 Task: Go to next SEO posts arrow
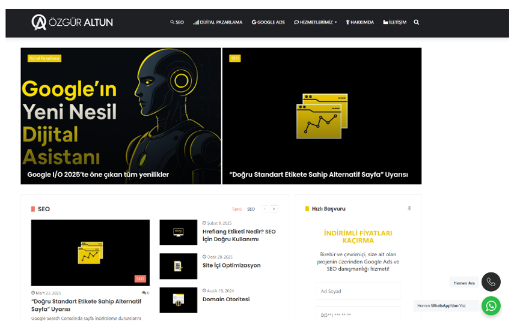click(274, 209)
